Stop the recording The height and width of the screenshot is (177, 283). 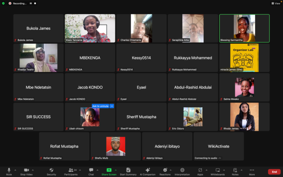[x=35, y=3]
